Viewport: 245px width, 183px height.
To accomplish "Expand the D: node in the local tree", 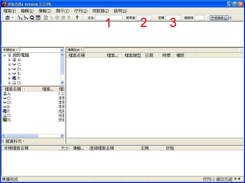I will (x=9, y=69).
